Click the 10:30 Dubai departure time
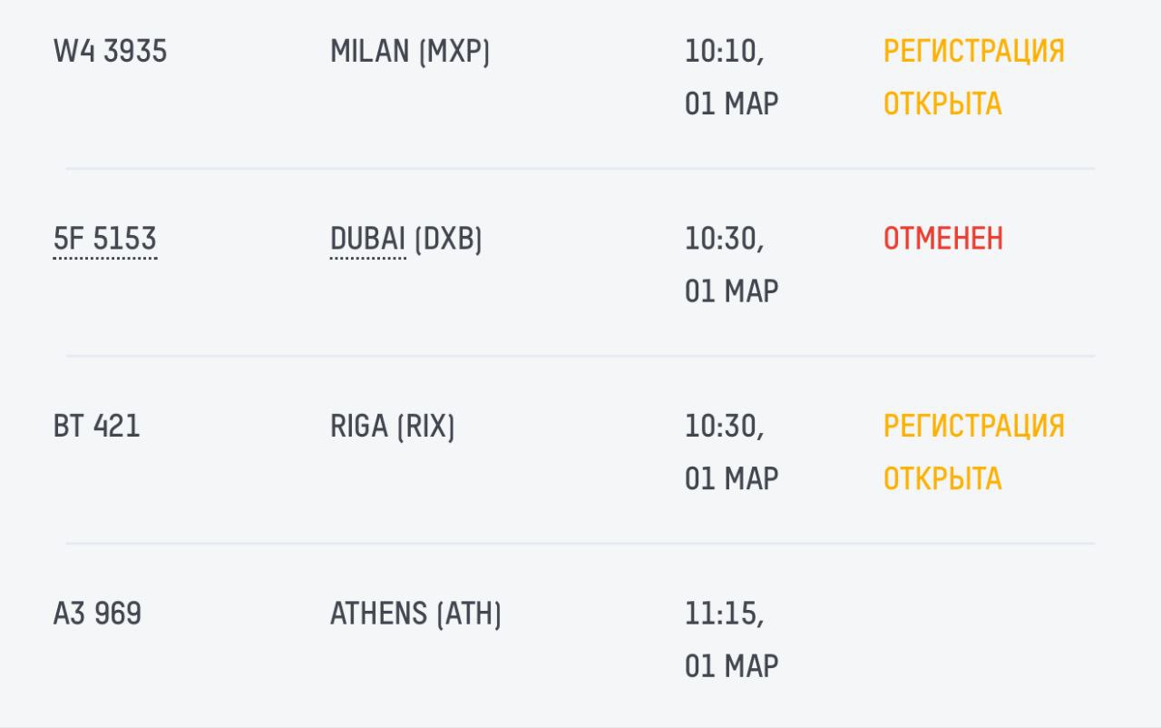 723,240
